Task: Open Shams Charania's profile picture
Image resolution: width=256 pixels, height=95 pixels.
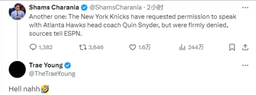Action: click(17, 11)
